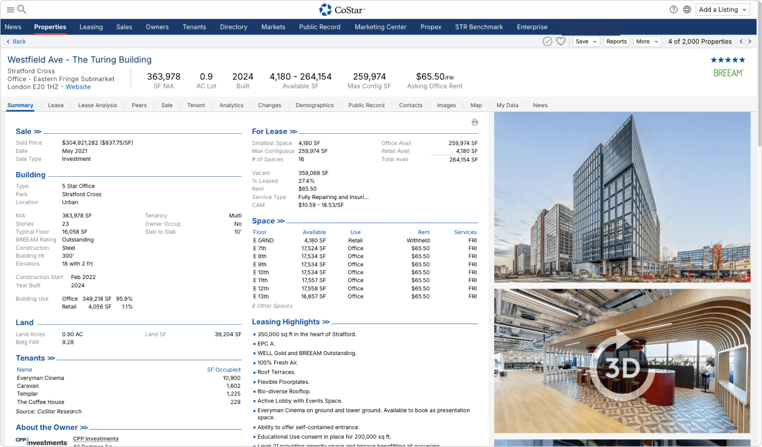Click the Back link
The width and height of the screenshot is (762, 447).
point(16,41)
